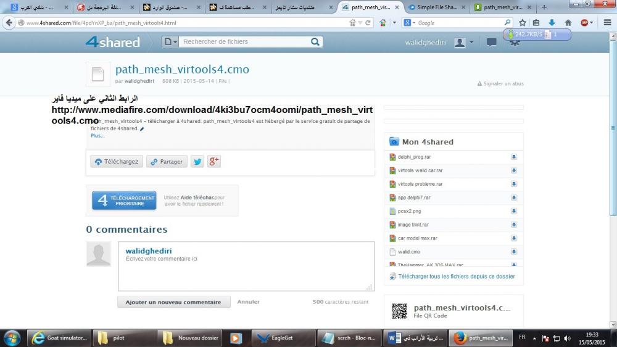Open the walidghediri account dropdown arrow
Image resolution: width=617 pixels, height=347 pixels.
coord(471,42)
